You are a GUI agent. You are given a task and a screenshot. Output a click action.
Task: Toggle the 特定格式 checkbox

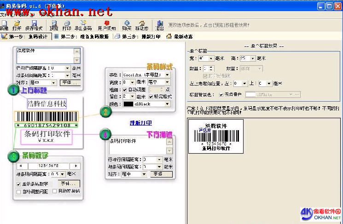[x=151, y=97]
